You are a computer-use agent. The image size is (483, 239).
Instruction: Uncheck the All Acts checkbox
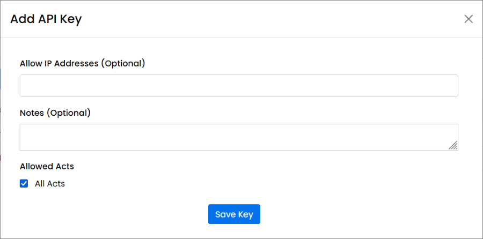[24, 184]
